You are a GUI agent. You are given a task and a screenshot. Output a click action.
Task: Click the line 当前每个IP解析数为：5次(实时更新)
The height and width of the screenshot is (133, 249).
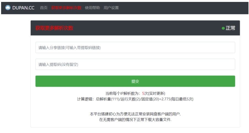pos(135,93)
